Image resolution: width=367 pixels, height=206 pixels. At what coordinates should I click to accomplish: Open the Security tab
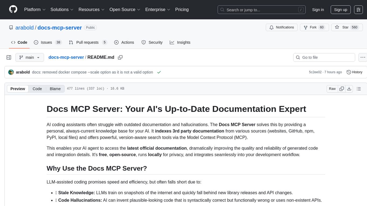[152, 42]
